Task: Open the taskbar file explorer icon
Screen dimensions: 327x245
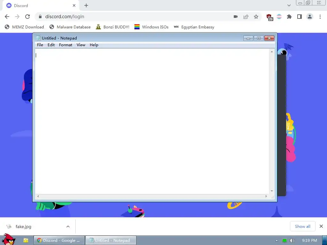Action: pos(26,241)
